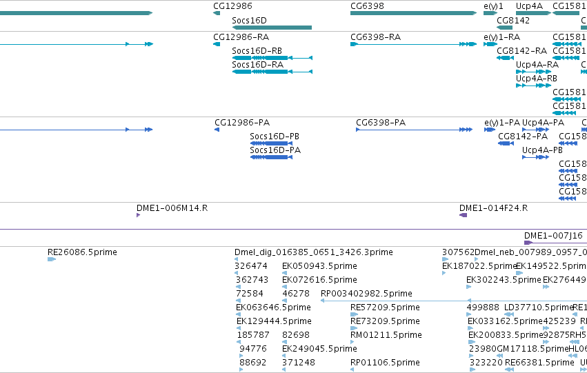Click the Ucp4A gene label
The image size is (587, 373).
[x=529, y=6]
